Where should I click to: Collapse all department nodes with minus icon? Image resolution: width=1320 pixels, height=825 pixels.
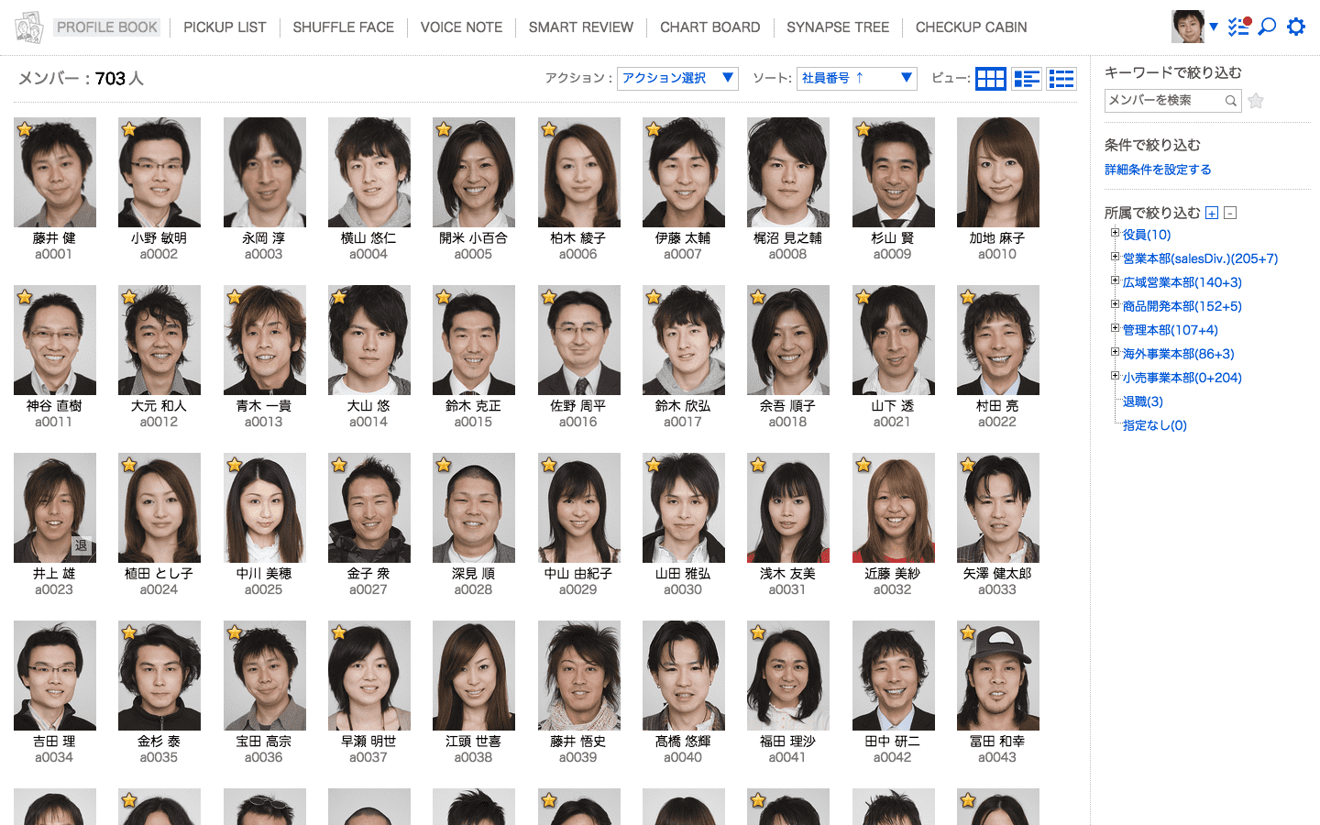tap(1230, 214)
